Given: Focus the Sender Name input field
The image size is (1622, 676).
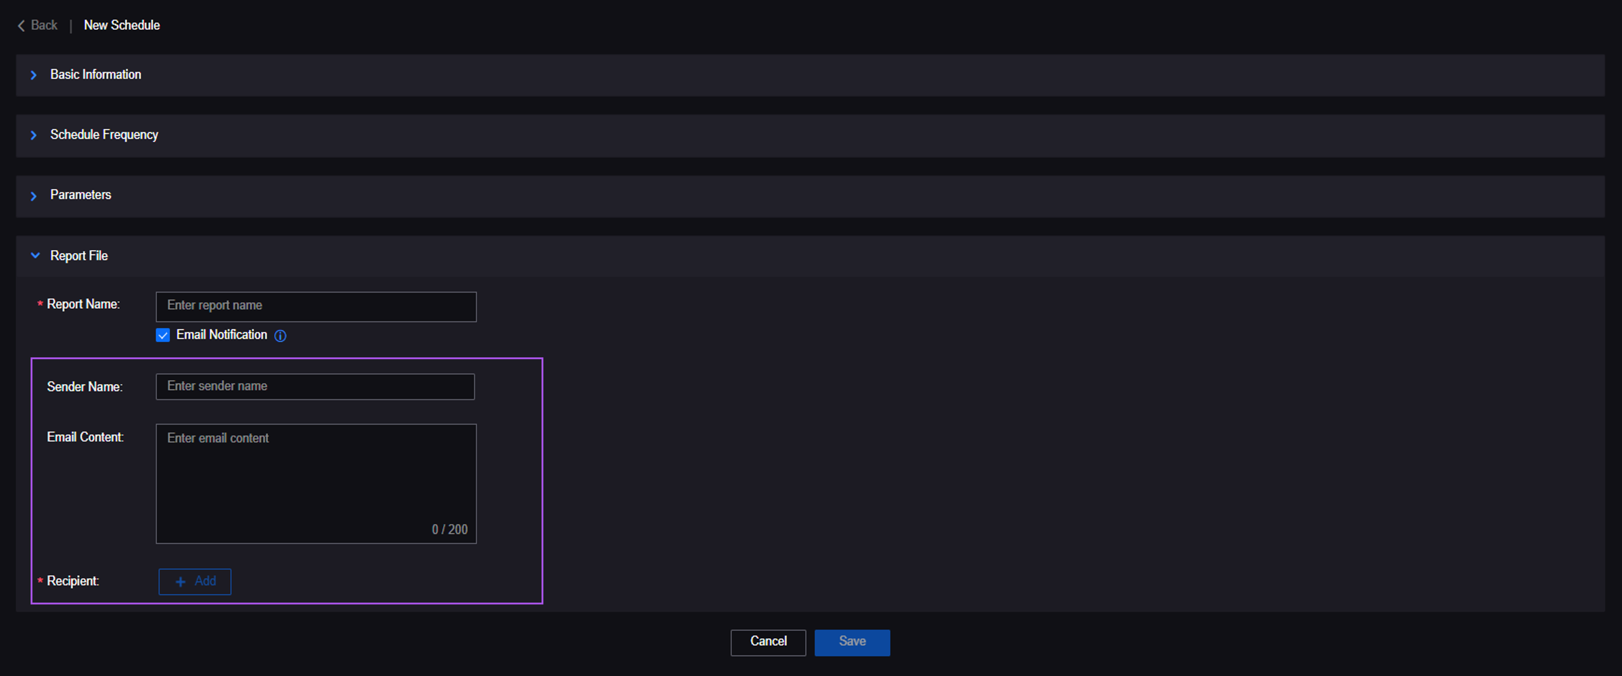Looking at the screenshot, I should (315, 386).
